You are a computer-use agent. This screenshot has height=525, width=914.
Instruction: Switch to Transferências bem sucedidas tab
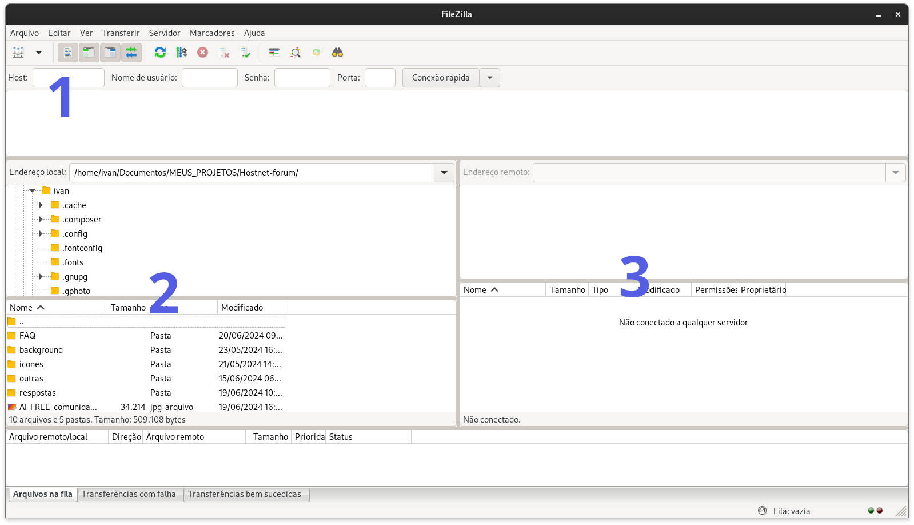pos(245,494)
